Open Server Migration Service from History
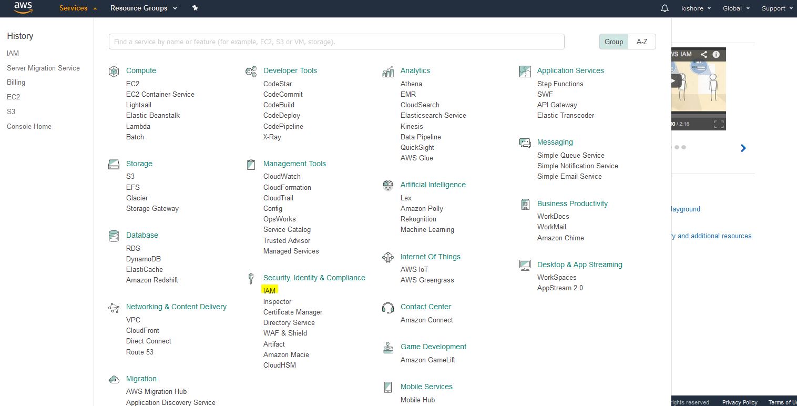The width and height of the screenshot is (797, 406). 43,68
